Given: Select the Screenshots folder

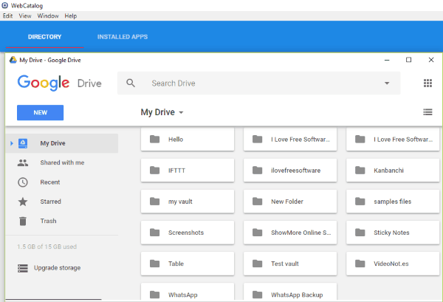Looking at the screenshot, I should [187, 233].
